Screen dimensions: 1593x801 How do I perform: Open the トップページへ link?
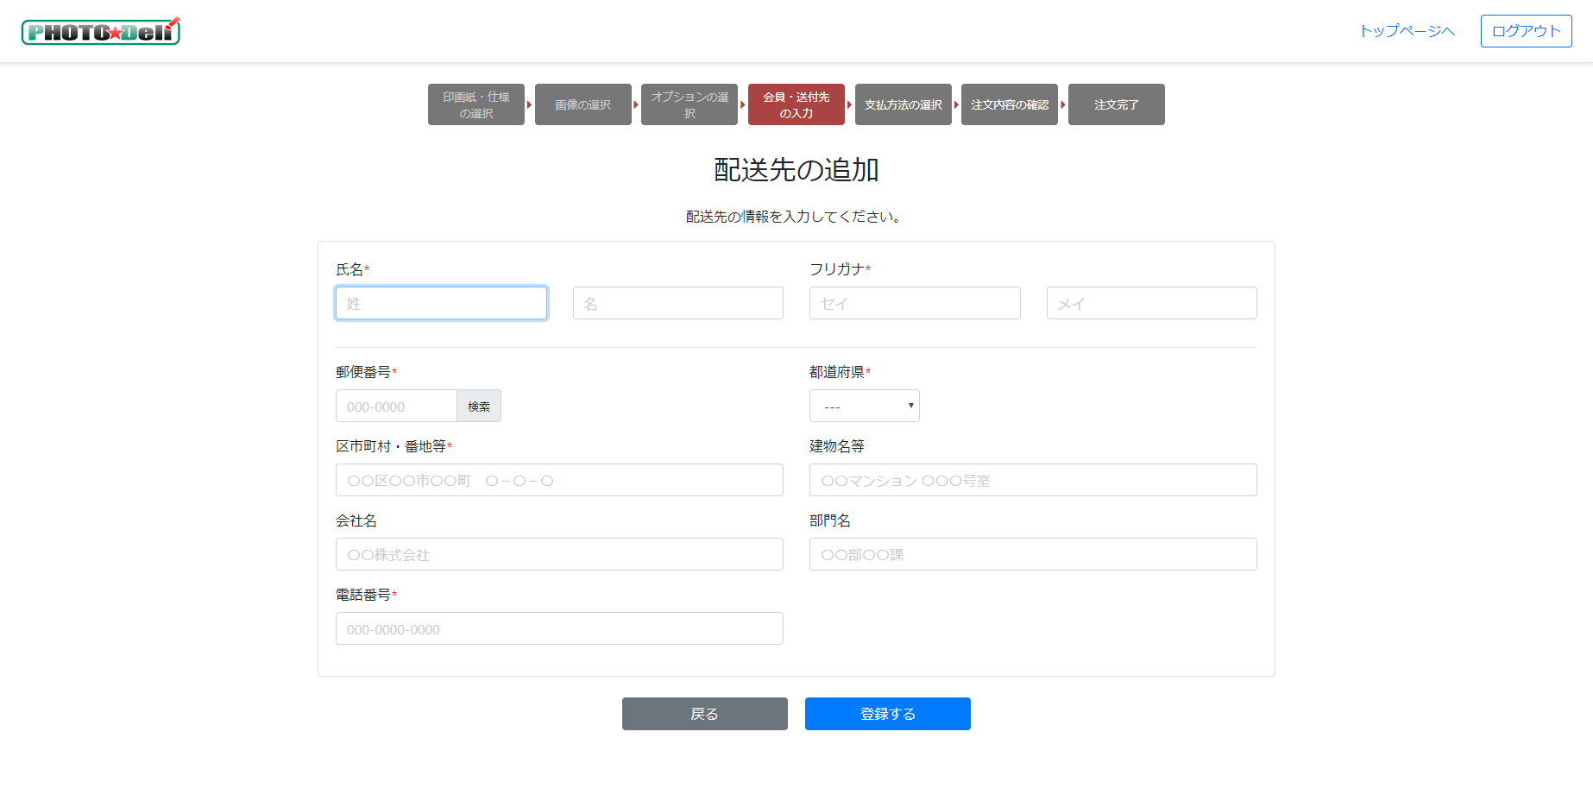click(x=1407, y=31)
